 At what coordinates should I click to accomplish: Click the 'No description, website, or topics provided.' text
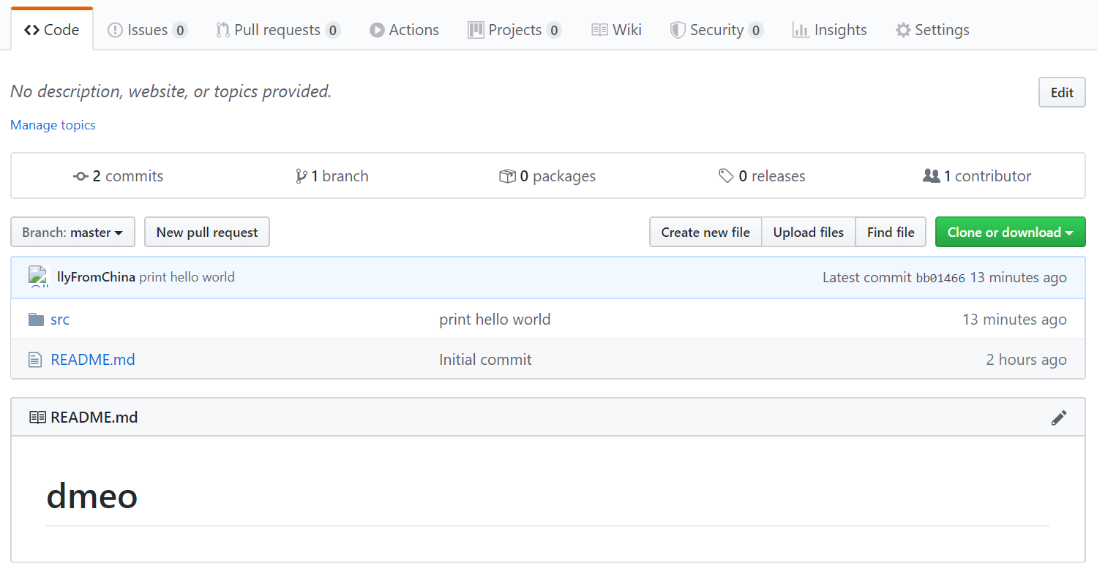pyautogui.click(x=171, y=91)
